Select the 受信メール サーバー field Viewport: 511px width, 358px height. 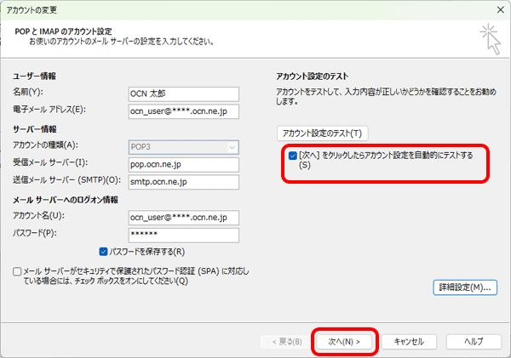182,163
